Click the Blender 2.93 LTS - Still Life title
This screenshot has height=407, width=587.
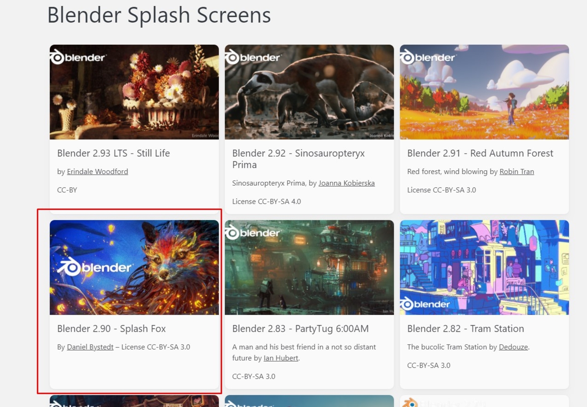114,153
